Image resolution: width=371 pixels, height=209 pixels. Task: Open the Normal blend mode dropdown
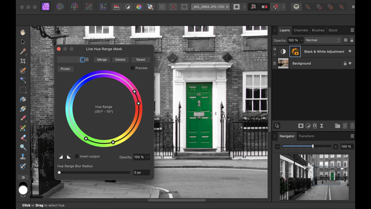click(323, 40)
